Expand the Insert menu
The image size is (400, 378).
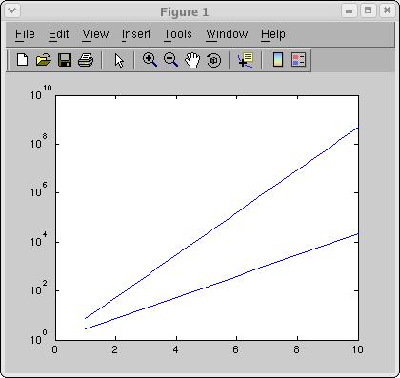(136, 34)
